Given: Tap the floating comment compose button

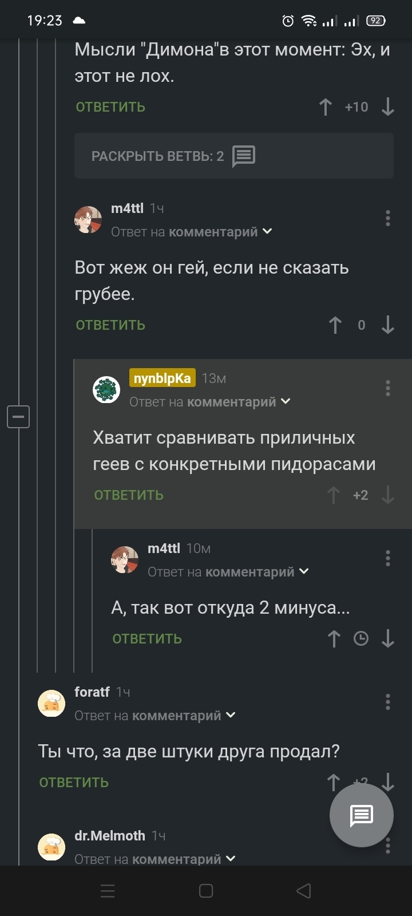Looking at the screenshot, I should point(361,815).
